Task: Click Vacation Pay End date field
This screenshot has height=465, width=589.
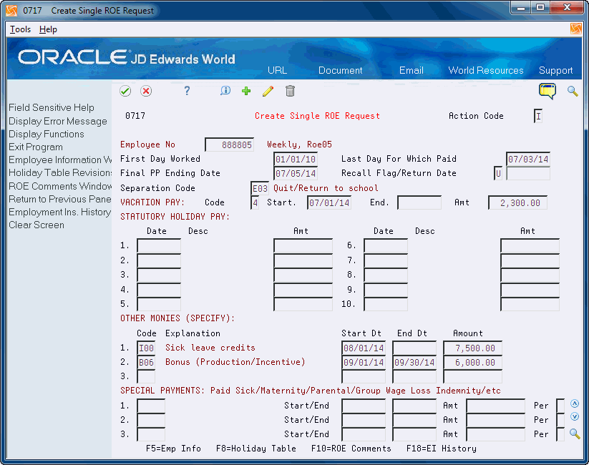Action: (x=419, y=203)
